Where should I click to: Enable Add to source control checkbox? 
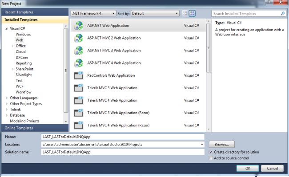pyautogui.click(x=211, y=158)
